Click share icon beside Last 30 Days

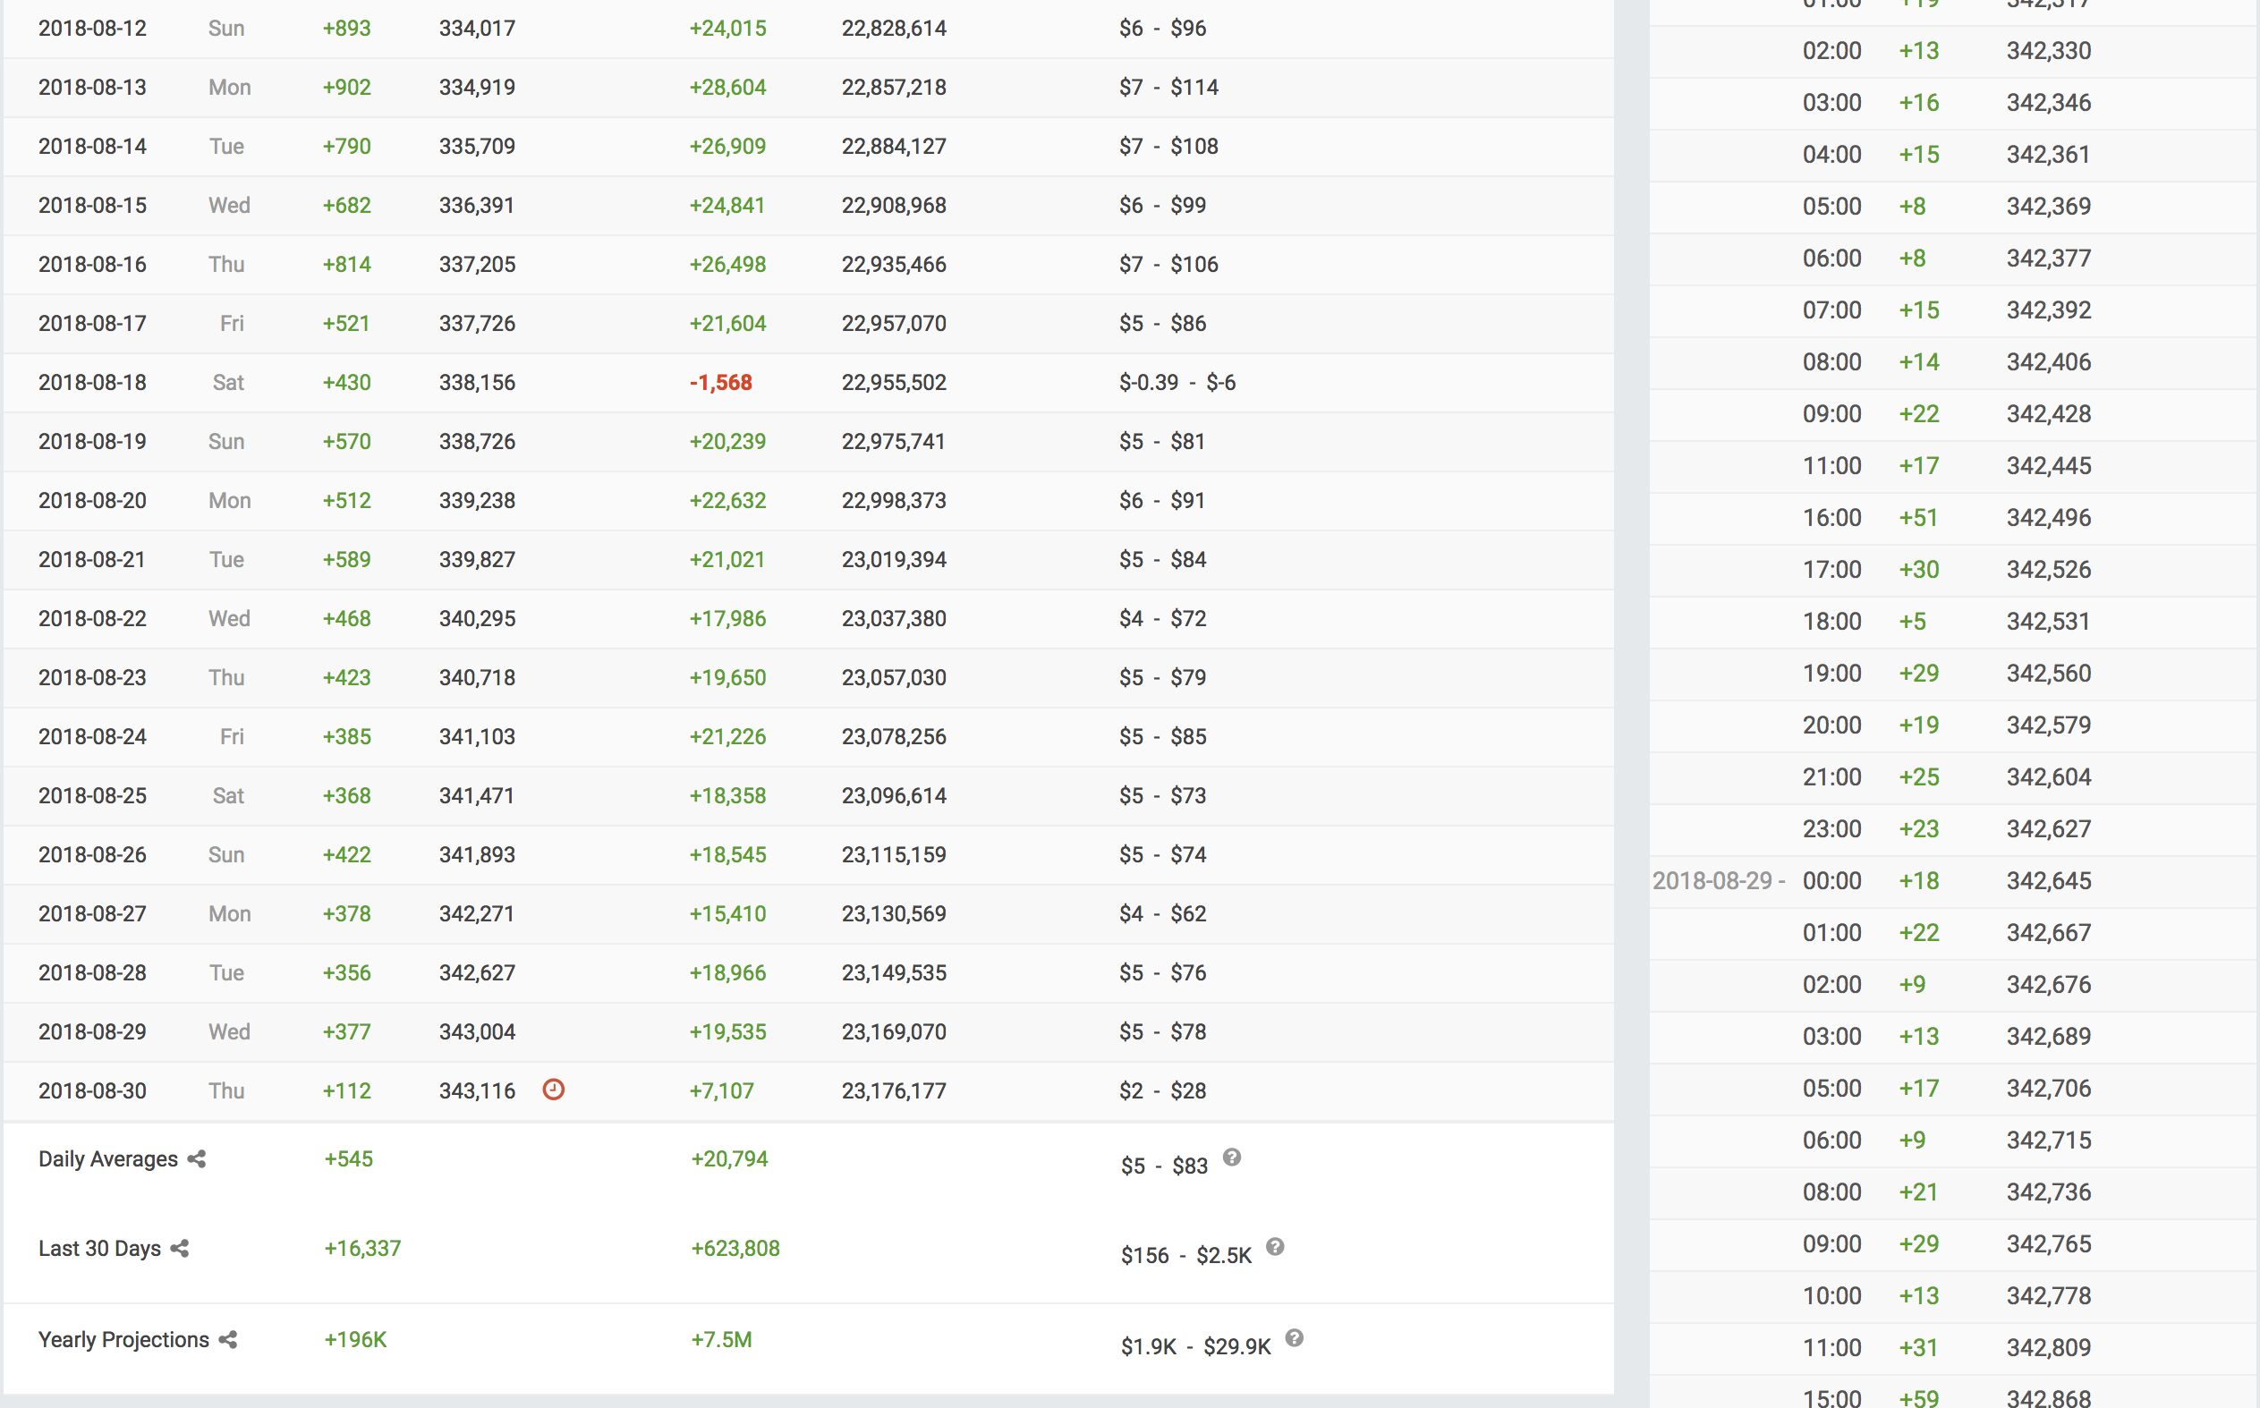[180, 1248]
